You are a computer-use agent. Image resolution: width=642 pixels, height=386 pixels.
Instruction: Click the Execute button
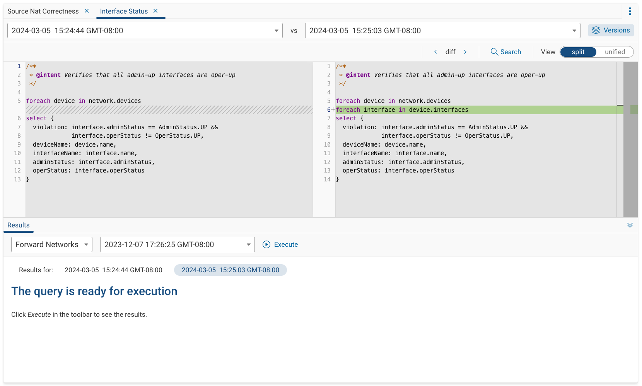click(x=285, y=244)
